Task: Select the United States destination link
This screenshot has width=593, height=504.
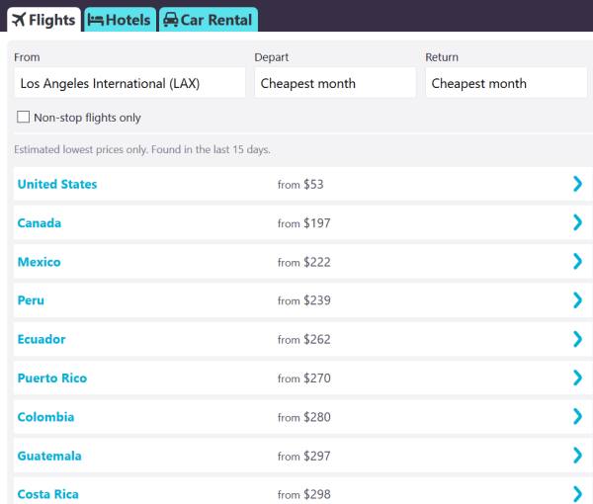Action: click(x=57, y=185)
